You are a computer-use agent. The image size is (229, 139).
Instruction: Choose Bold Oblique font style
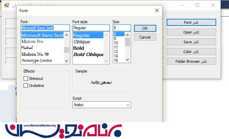[88, 54]
